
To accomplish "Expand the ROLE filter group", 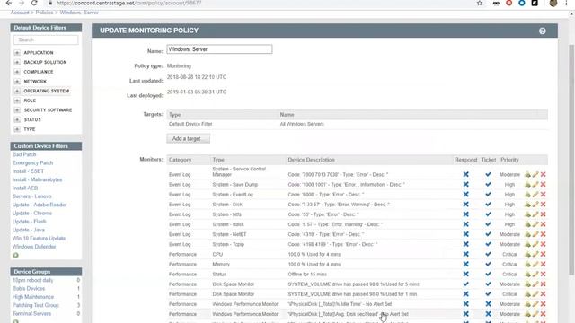I will [x=17, y=100].
